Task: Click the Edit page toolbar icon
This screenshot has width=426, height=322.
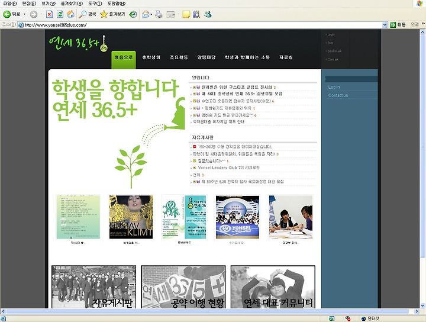Action: [170, 14]
